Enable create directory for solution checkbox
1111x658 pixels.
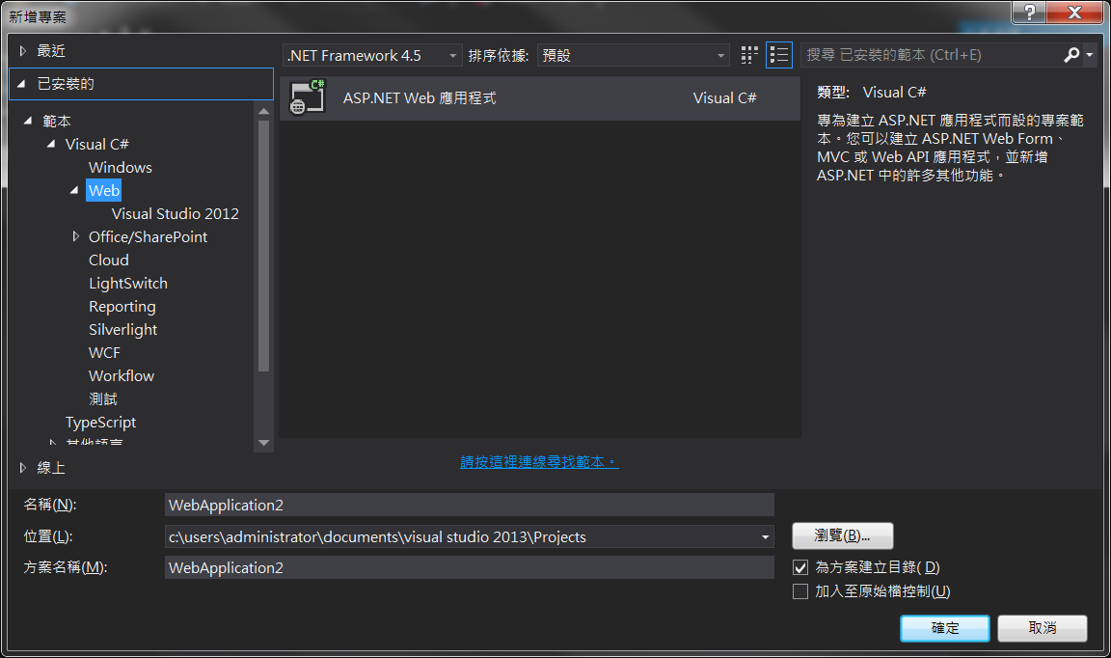[800, 567]
